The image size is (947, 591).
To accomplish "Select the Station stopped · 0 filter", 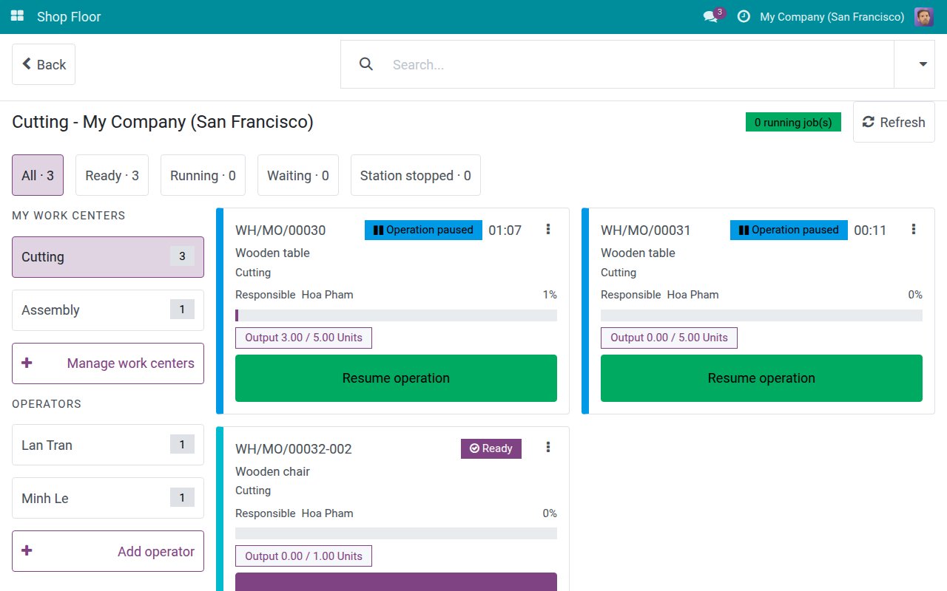I will pos(415,175).
